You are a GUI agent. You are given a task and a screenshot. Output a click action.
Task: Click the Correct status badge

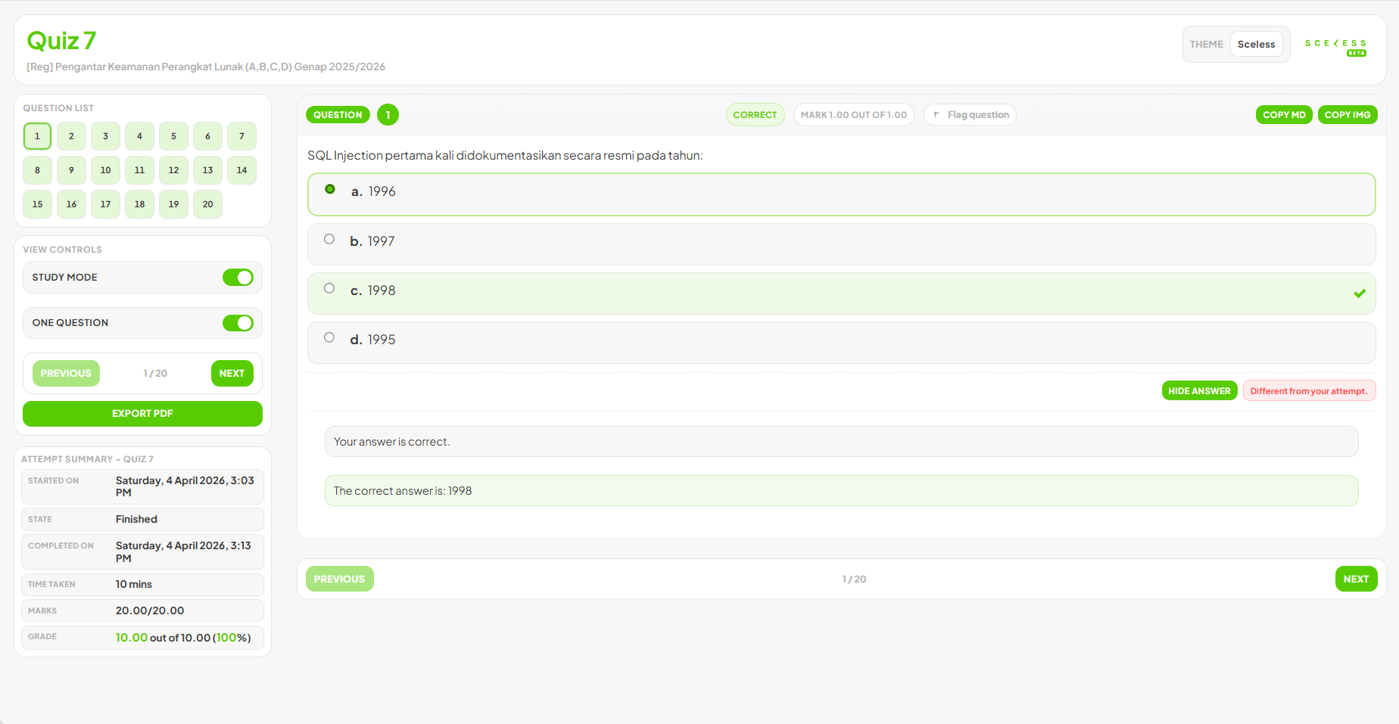755,115
